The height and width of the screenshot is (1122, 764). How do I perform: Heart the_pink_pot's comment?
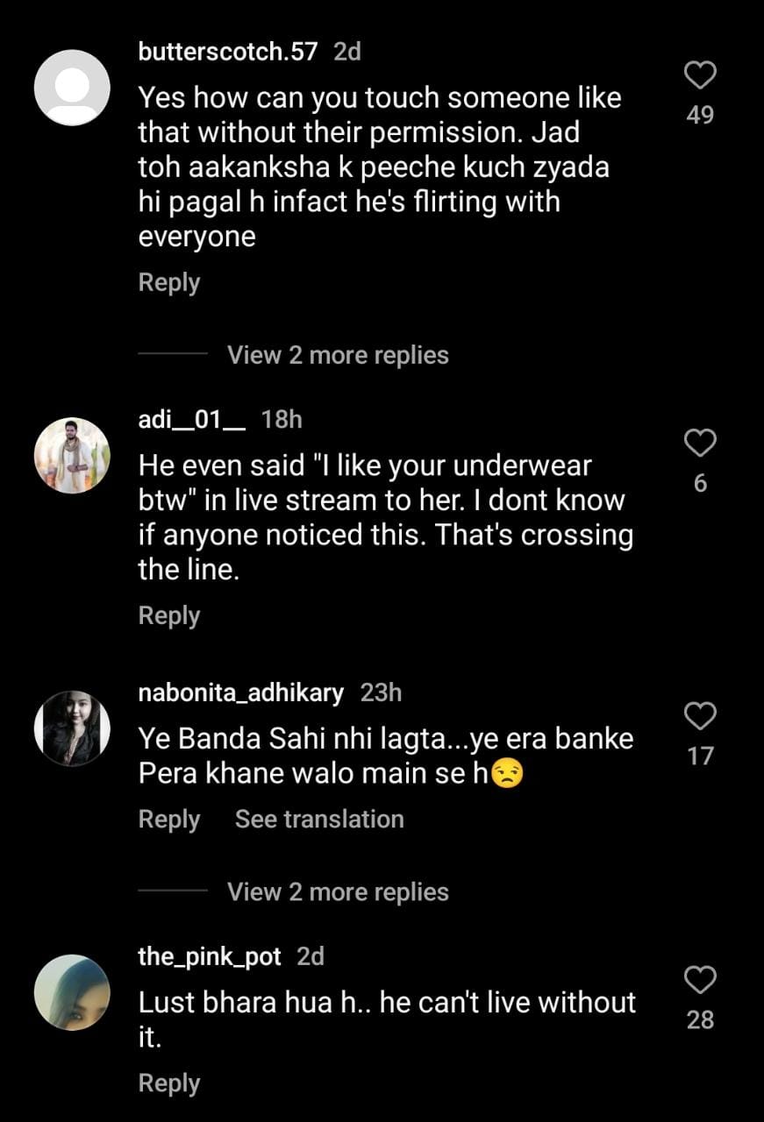click(699, 980)
